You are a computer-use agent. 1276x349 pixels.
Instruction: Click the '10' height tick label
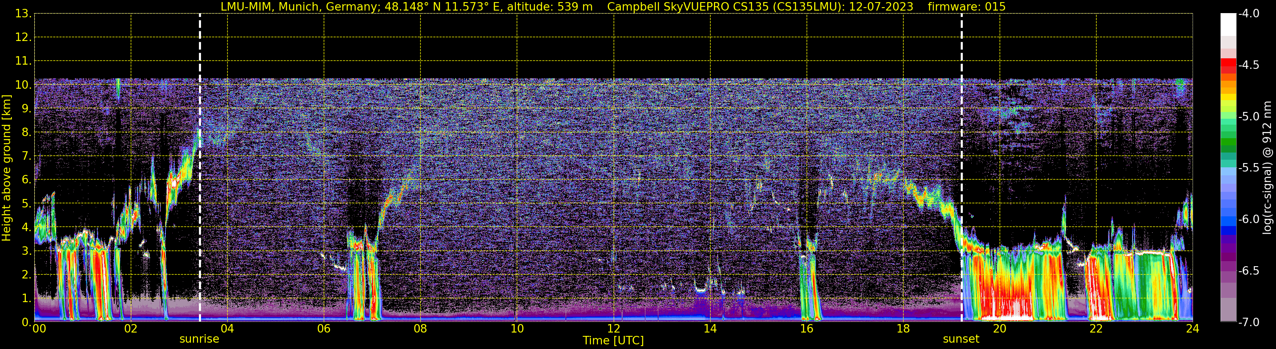point(23,85)
